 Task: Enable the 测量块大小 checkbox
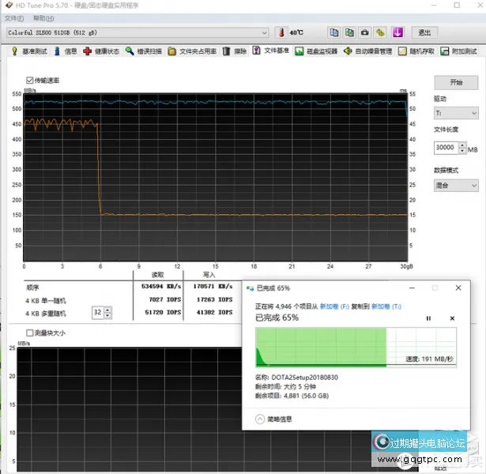tap(30, 333)
